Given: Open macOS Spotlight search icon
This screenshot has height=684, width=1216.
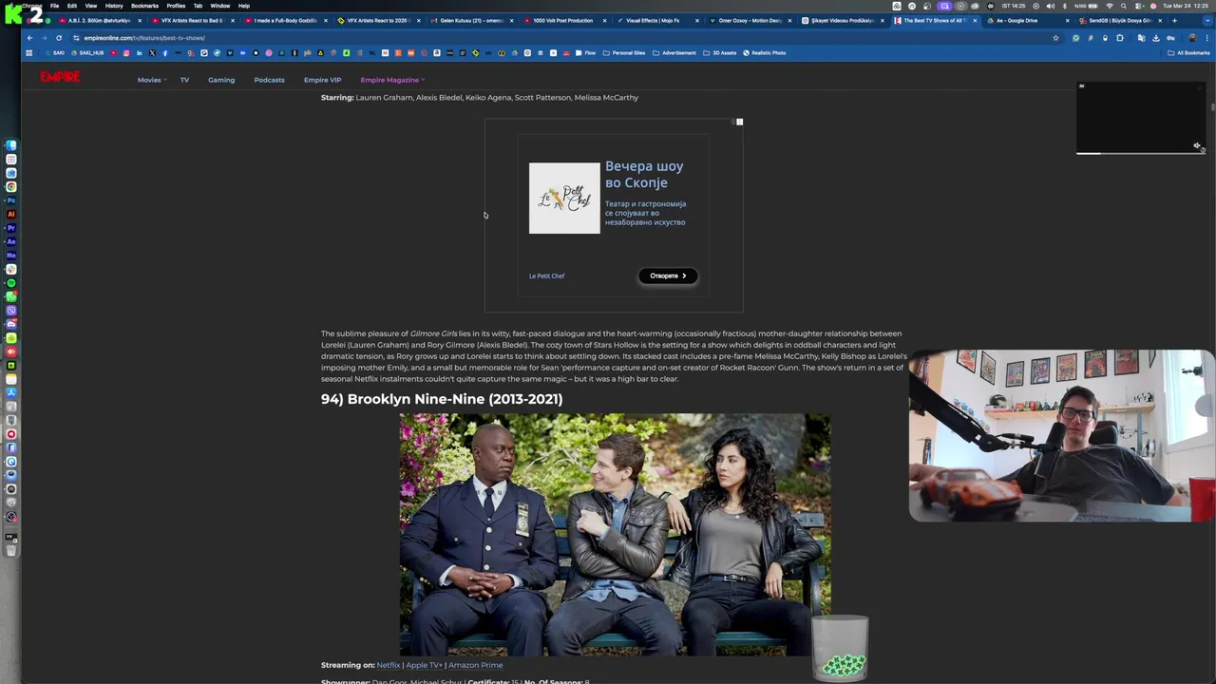Looking at the screenshot, I should click(1124, 6).
